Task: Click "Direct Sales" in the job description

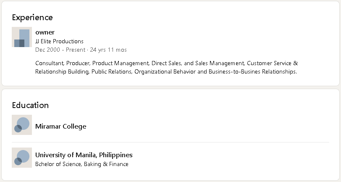Action: pos(166,63)
